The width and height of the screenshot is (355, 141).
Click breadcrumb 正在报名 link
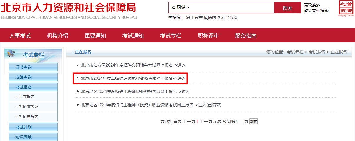tap(339, 52)
